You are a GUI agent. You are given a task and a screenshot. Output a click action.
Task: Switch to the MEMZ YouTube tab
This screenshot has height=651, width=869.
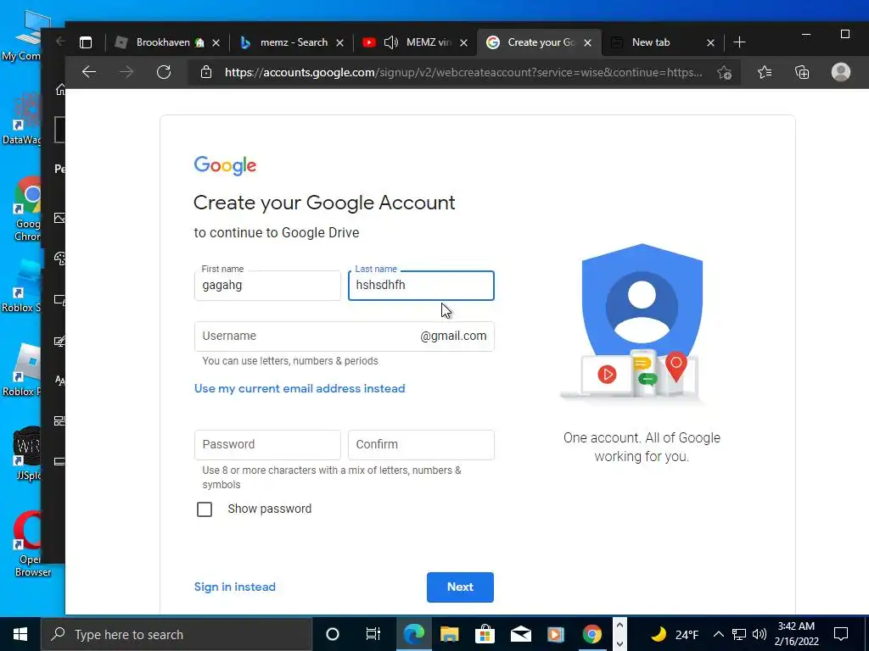[x=416, y=42]
